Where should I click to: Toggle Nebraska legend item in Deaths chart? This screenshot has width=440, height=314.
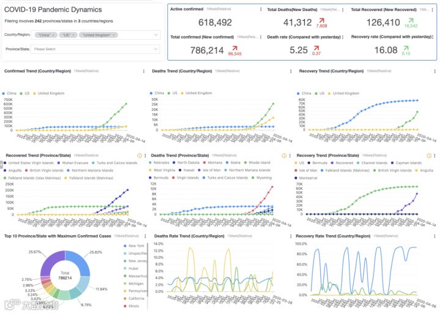pyautogui.click(x=159, y=162)
